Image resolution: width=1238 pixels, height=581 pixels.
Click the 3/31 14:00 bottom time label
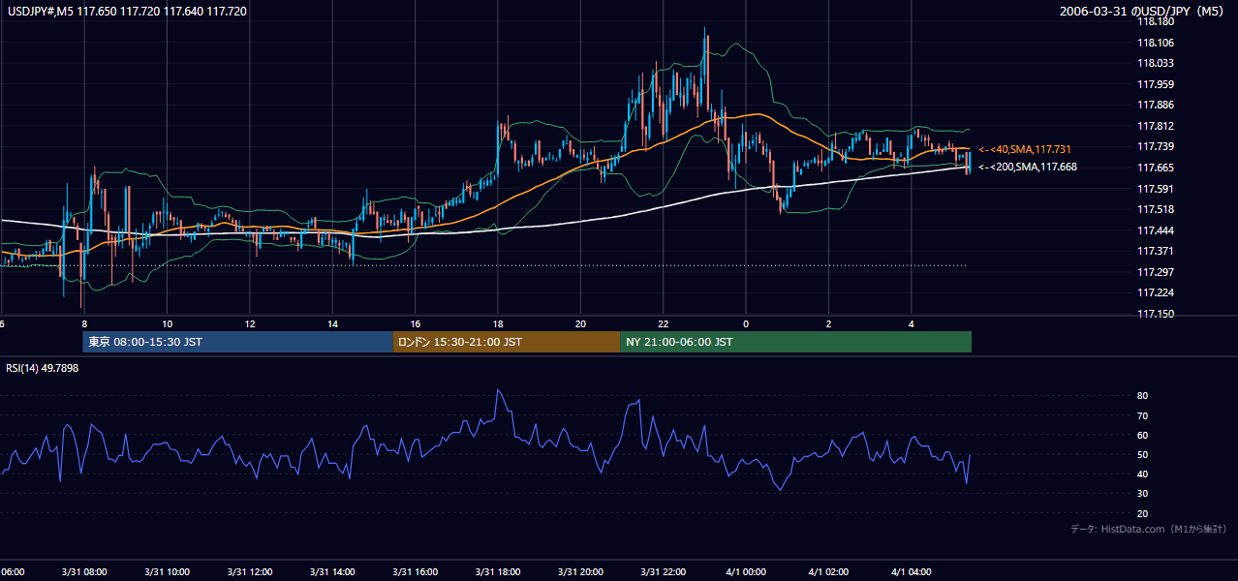(332, 572)
